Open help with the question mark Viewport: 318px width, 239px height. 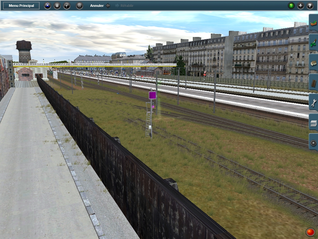pos(310,6)
